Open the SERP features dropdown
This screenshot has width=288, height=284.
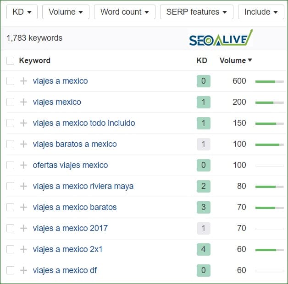(x=197, y=12)
